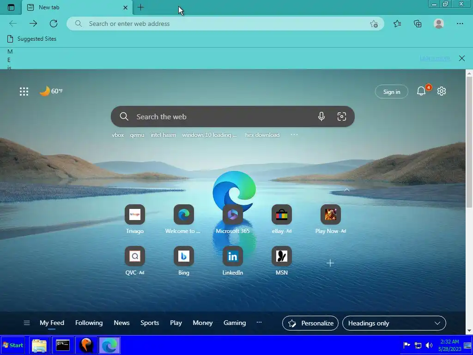Switch to the Gaming tab
The height and width of the screenshot is (355, 473).
(235, 323)
